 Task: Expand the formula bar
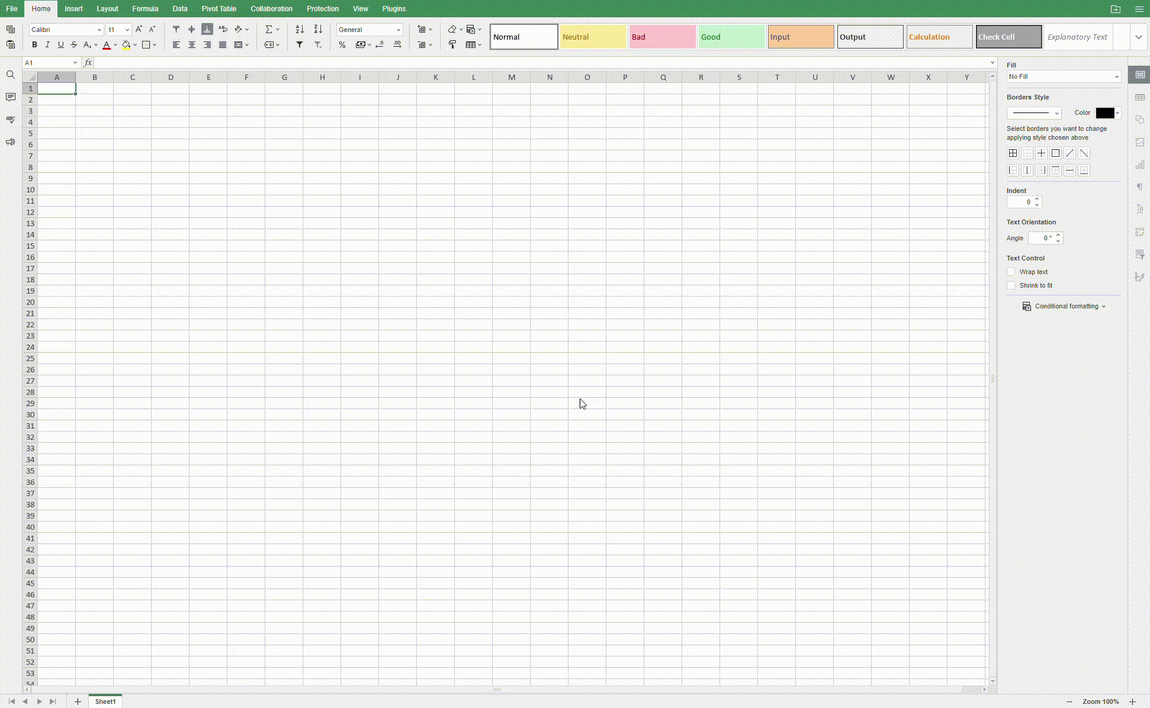[992, 63]
